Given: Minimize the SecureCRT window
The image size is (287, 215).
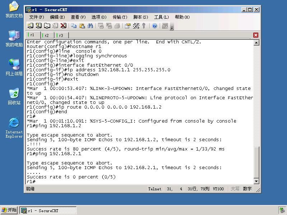Looking at the screenshot, I should coord(244,10).
